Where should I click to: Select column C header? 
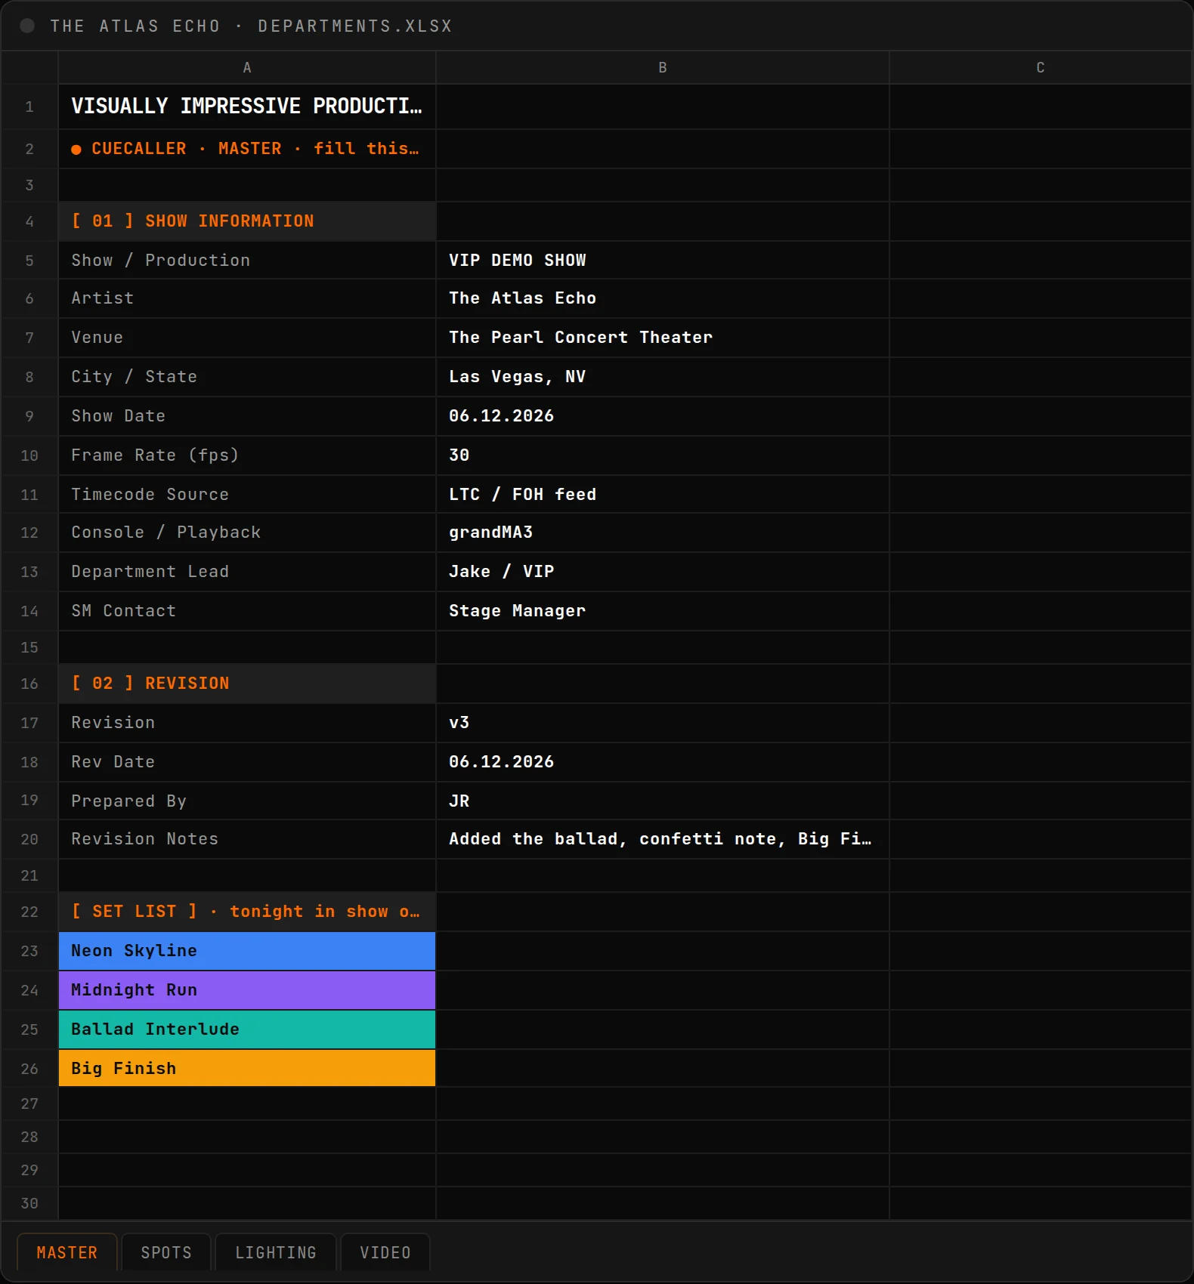click(x=1041, y=67)
